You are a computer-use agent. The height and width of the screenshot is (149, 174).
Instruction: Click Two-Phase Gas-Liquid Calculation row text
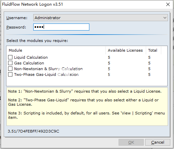pyautogui.click(x=46, y=74)
